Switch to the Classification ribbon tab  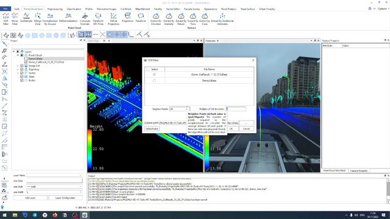(x=74, y=9)
